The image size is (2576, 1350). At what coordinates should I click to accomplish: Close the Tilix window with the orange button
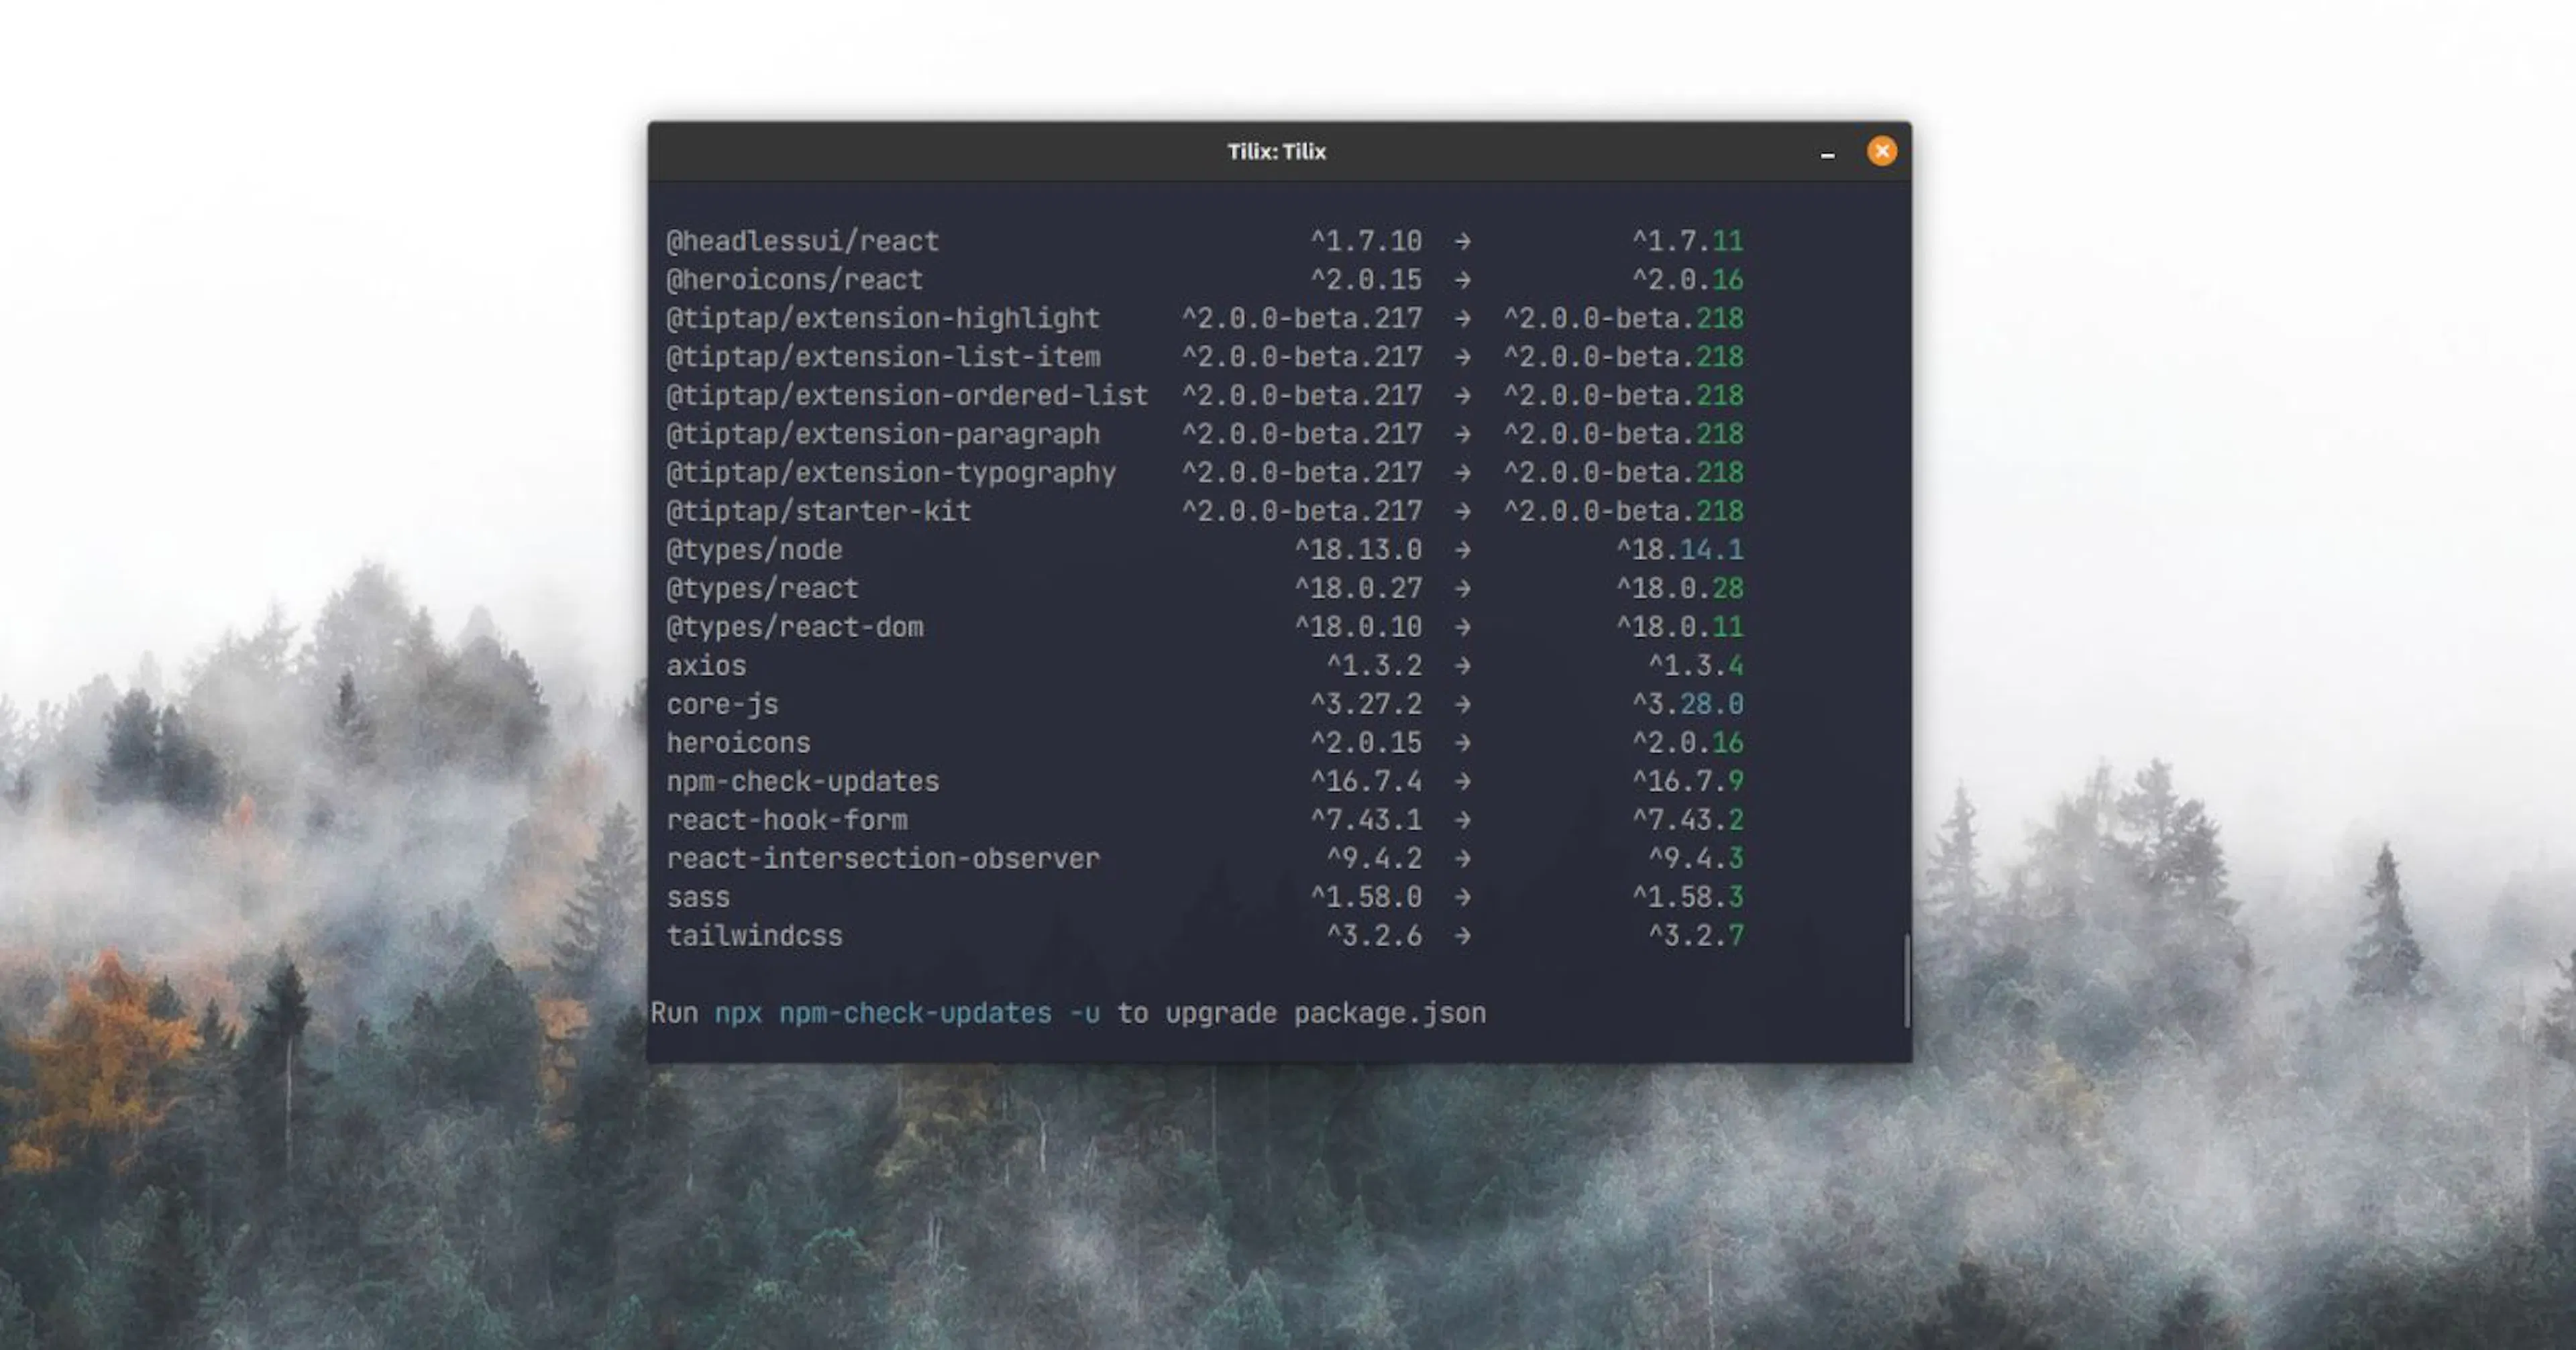(x=1882, y=151)
